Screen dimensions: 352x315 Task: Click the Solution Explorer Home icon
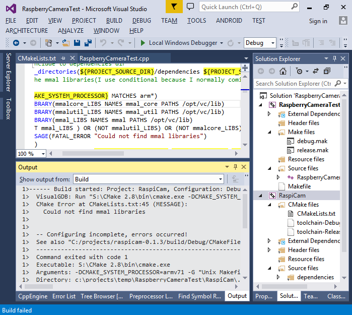pyautogui.click(x=283, y=71)
